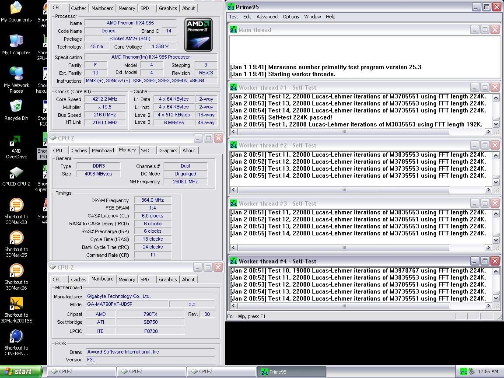Screen dimensions: 504x378
Task: Click the Windows start button
Action: (21, 371)
